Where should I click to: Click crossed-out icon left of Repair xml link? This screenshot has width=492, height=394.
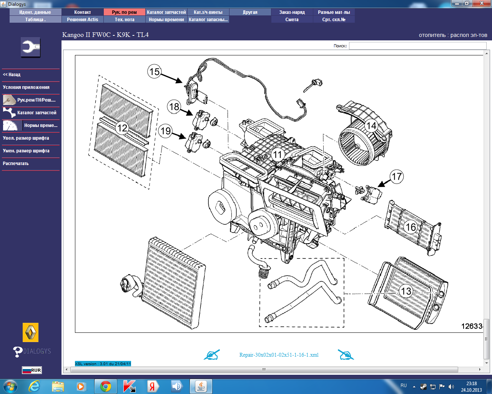[212, 355]
